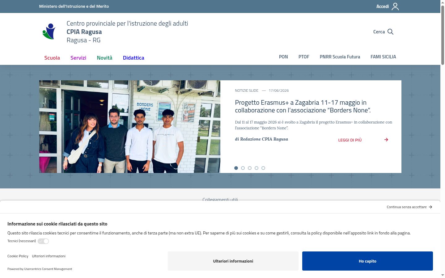The height and width of the screenshot is (278, 445).
Task: Click the Erasmus+ group photo thumbnail
Action: [130, 127]
